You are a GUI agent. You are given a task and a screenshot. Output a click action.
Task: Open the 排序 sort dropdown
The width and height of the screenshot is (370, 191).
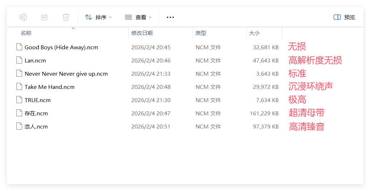click(98, 17)
